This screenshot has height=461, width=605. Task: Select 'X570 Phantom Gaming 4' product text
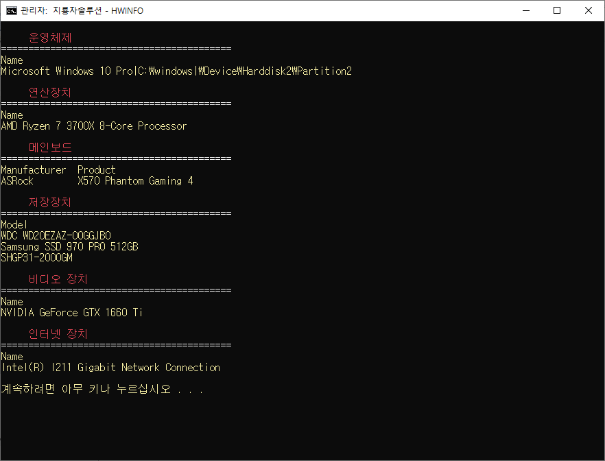135,181
